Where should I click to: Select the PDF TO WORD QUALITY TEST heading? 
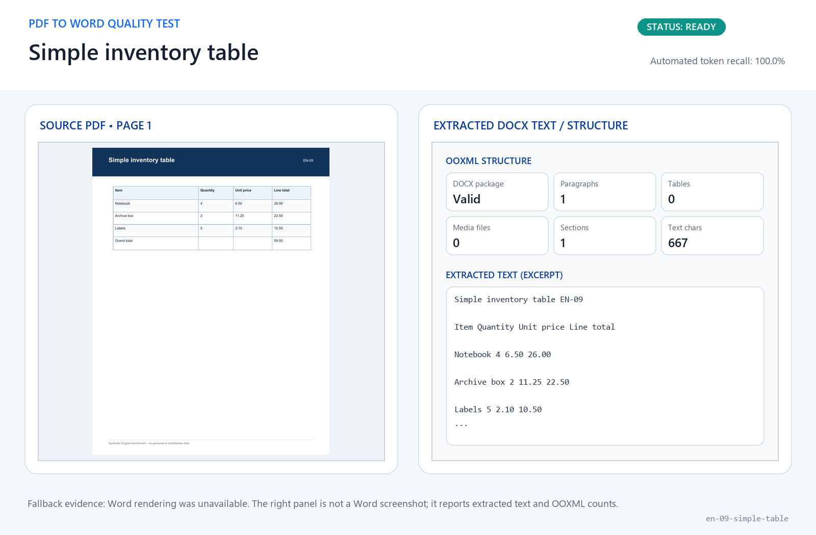coord(104,24)
